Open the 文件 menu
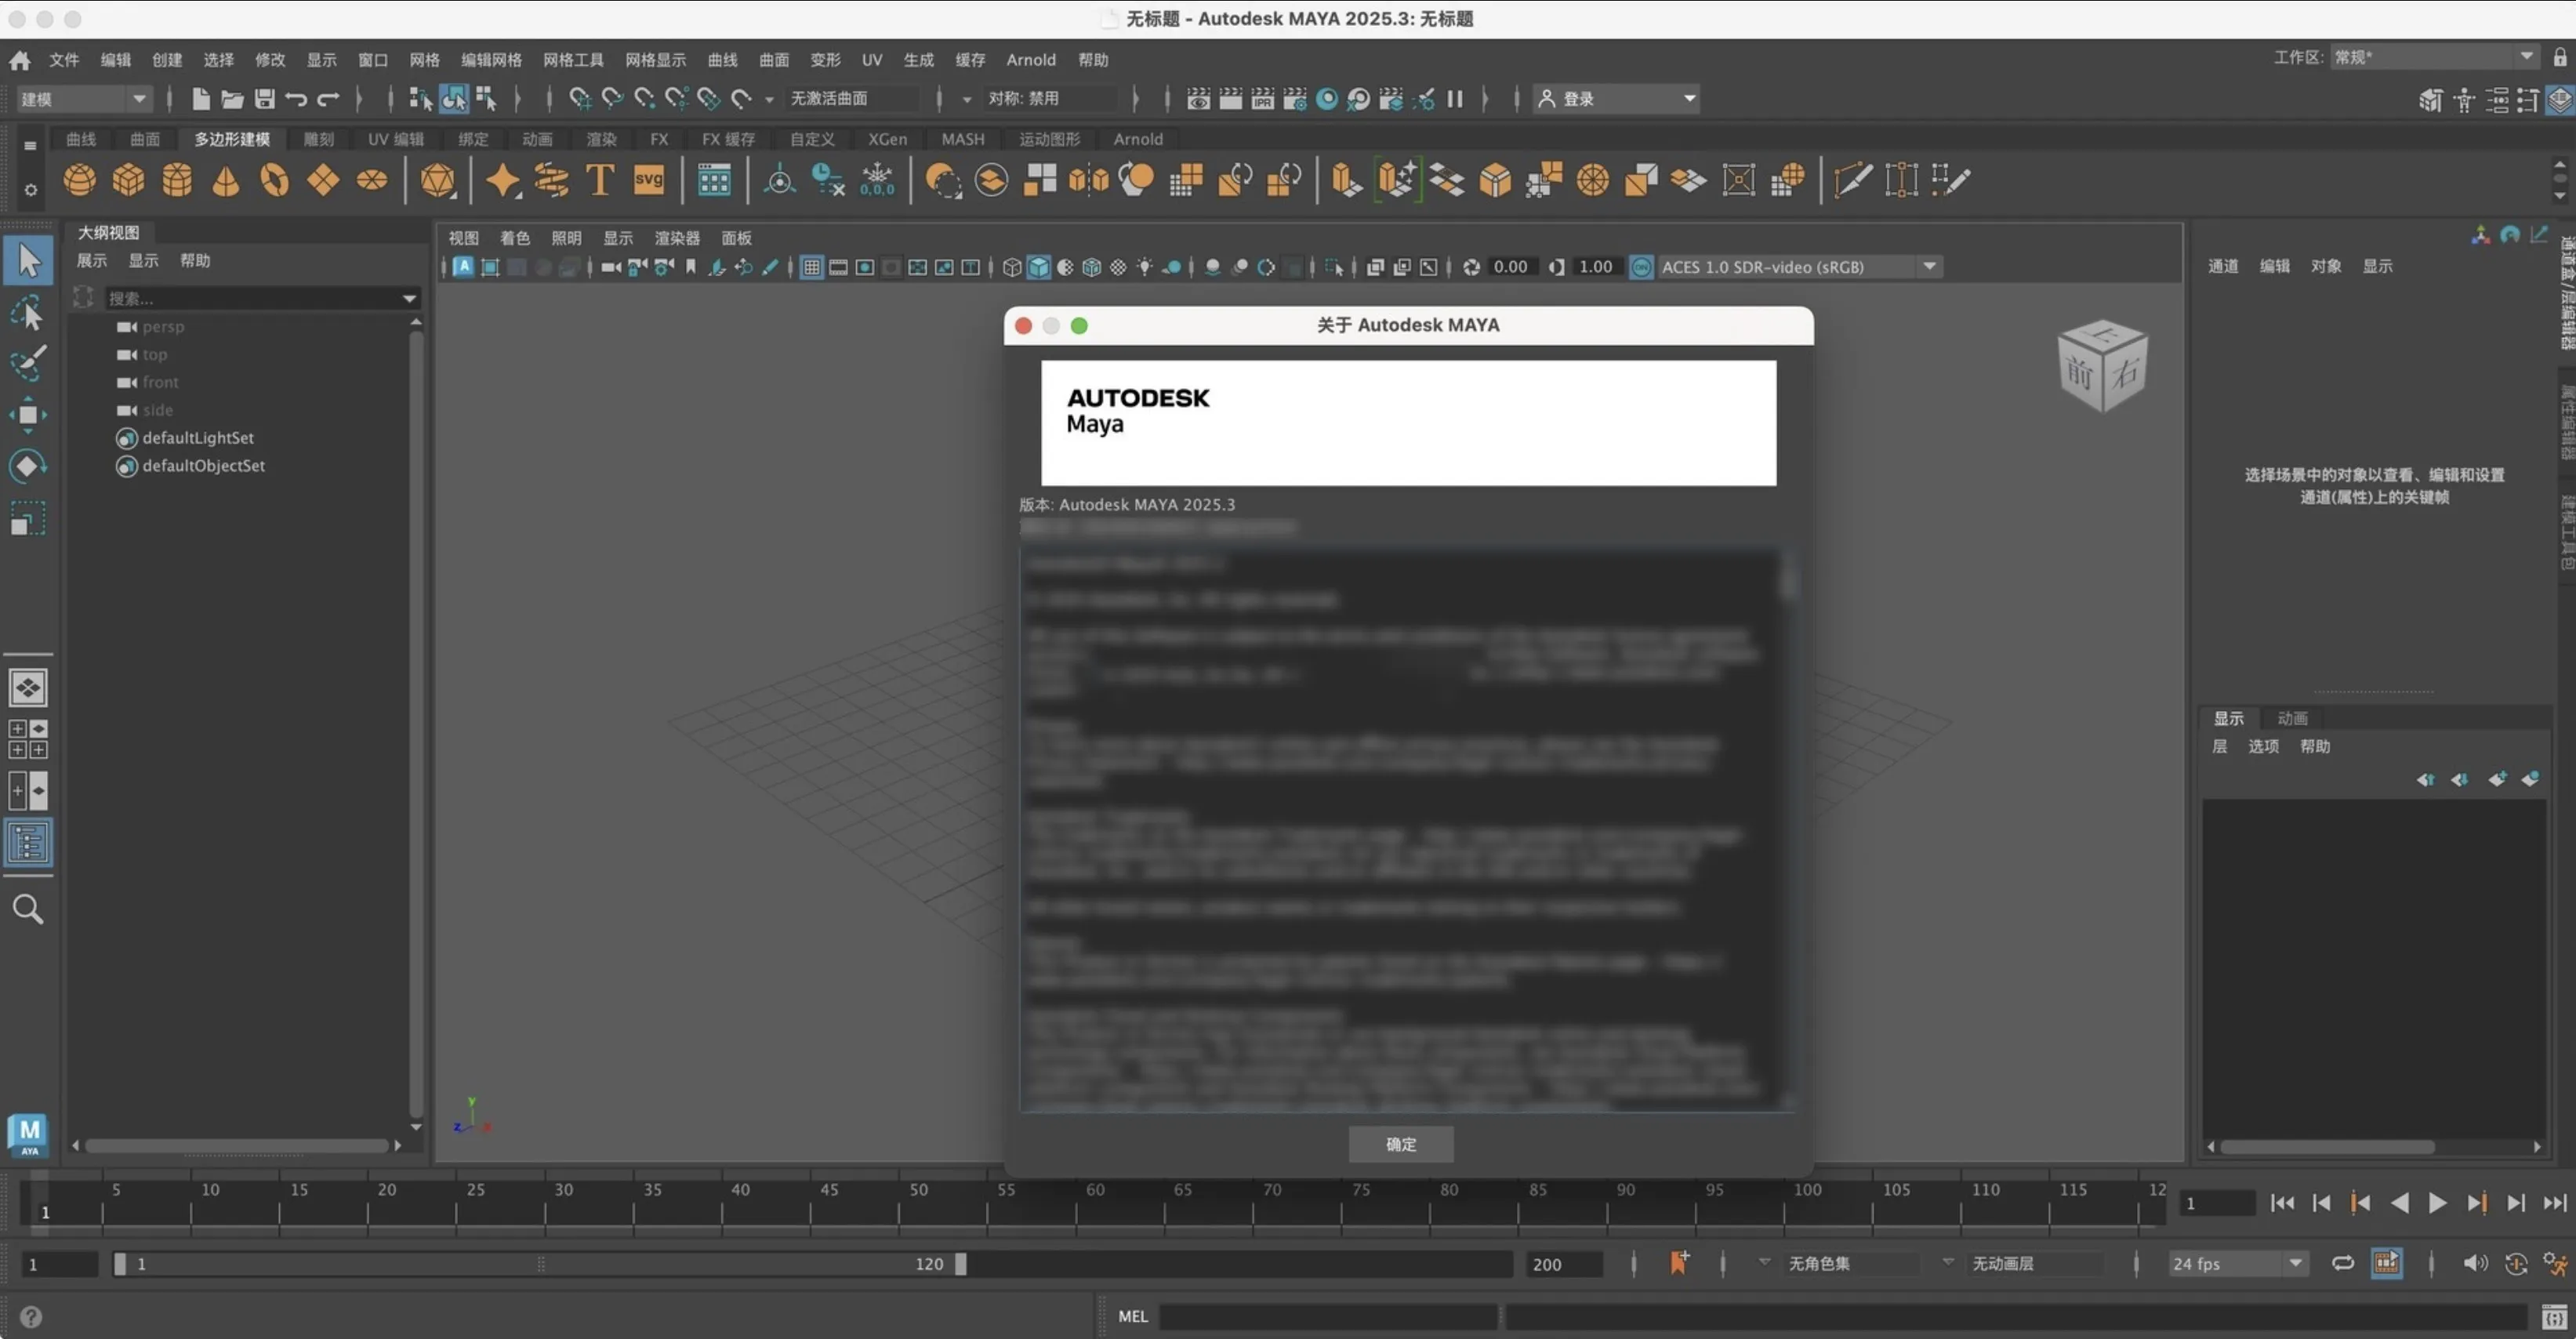2576x1339 pixels. tap(64, 60)
